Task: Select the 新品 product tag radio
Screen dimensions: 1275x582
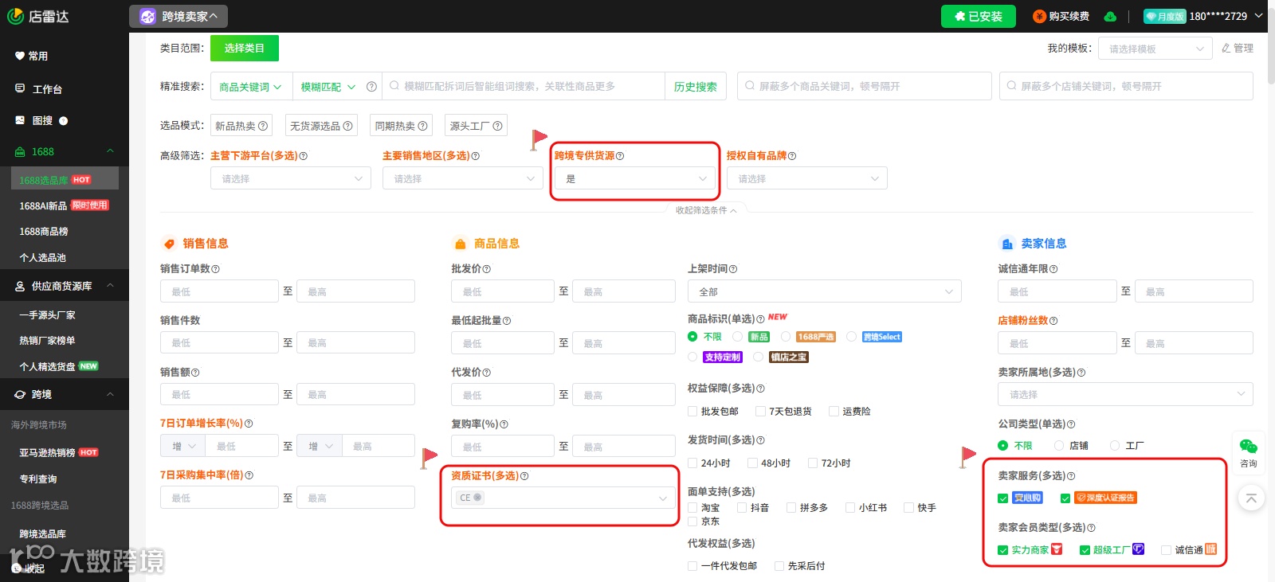Action: pyautogui.click(x=738, y=337)
